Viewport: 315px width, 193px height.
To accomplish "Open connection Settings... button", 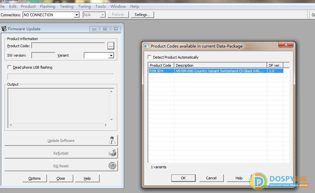I will 142,15.
